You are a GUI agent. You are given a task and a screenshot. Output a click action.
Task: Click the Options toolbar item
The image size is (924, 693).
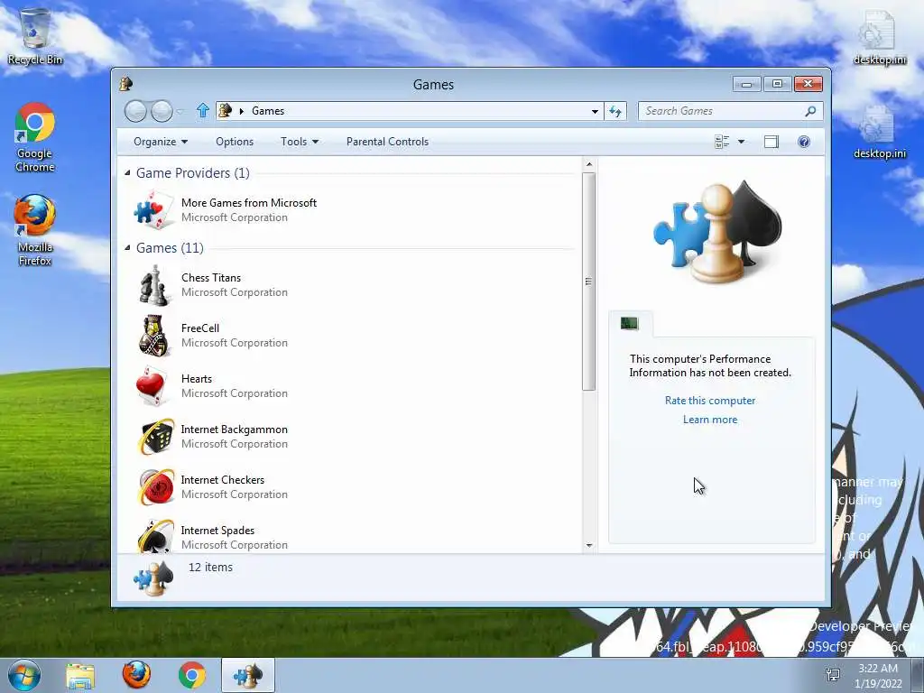pos(235,142)
